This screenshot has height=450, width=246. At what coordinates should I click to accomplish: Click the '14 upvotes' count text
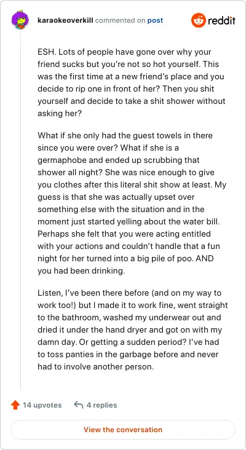coord(42,405)
